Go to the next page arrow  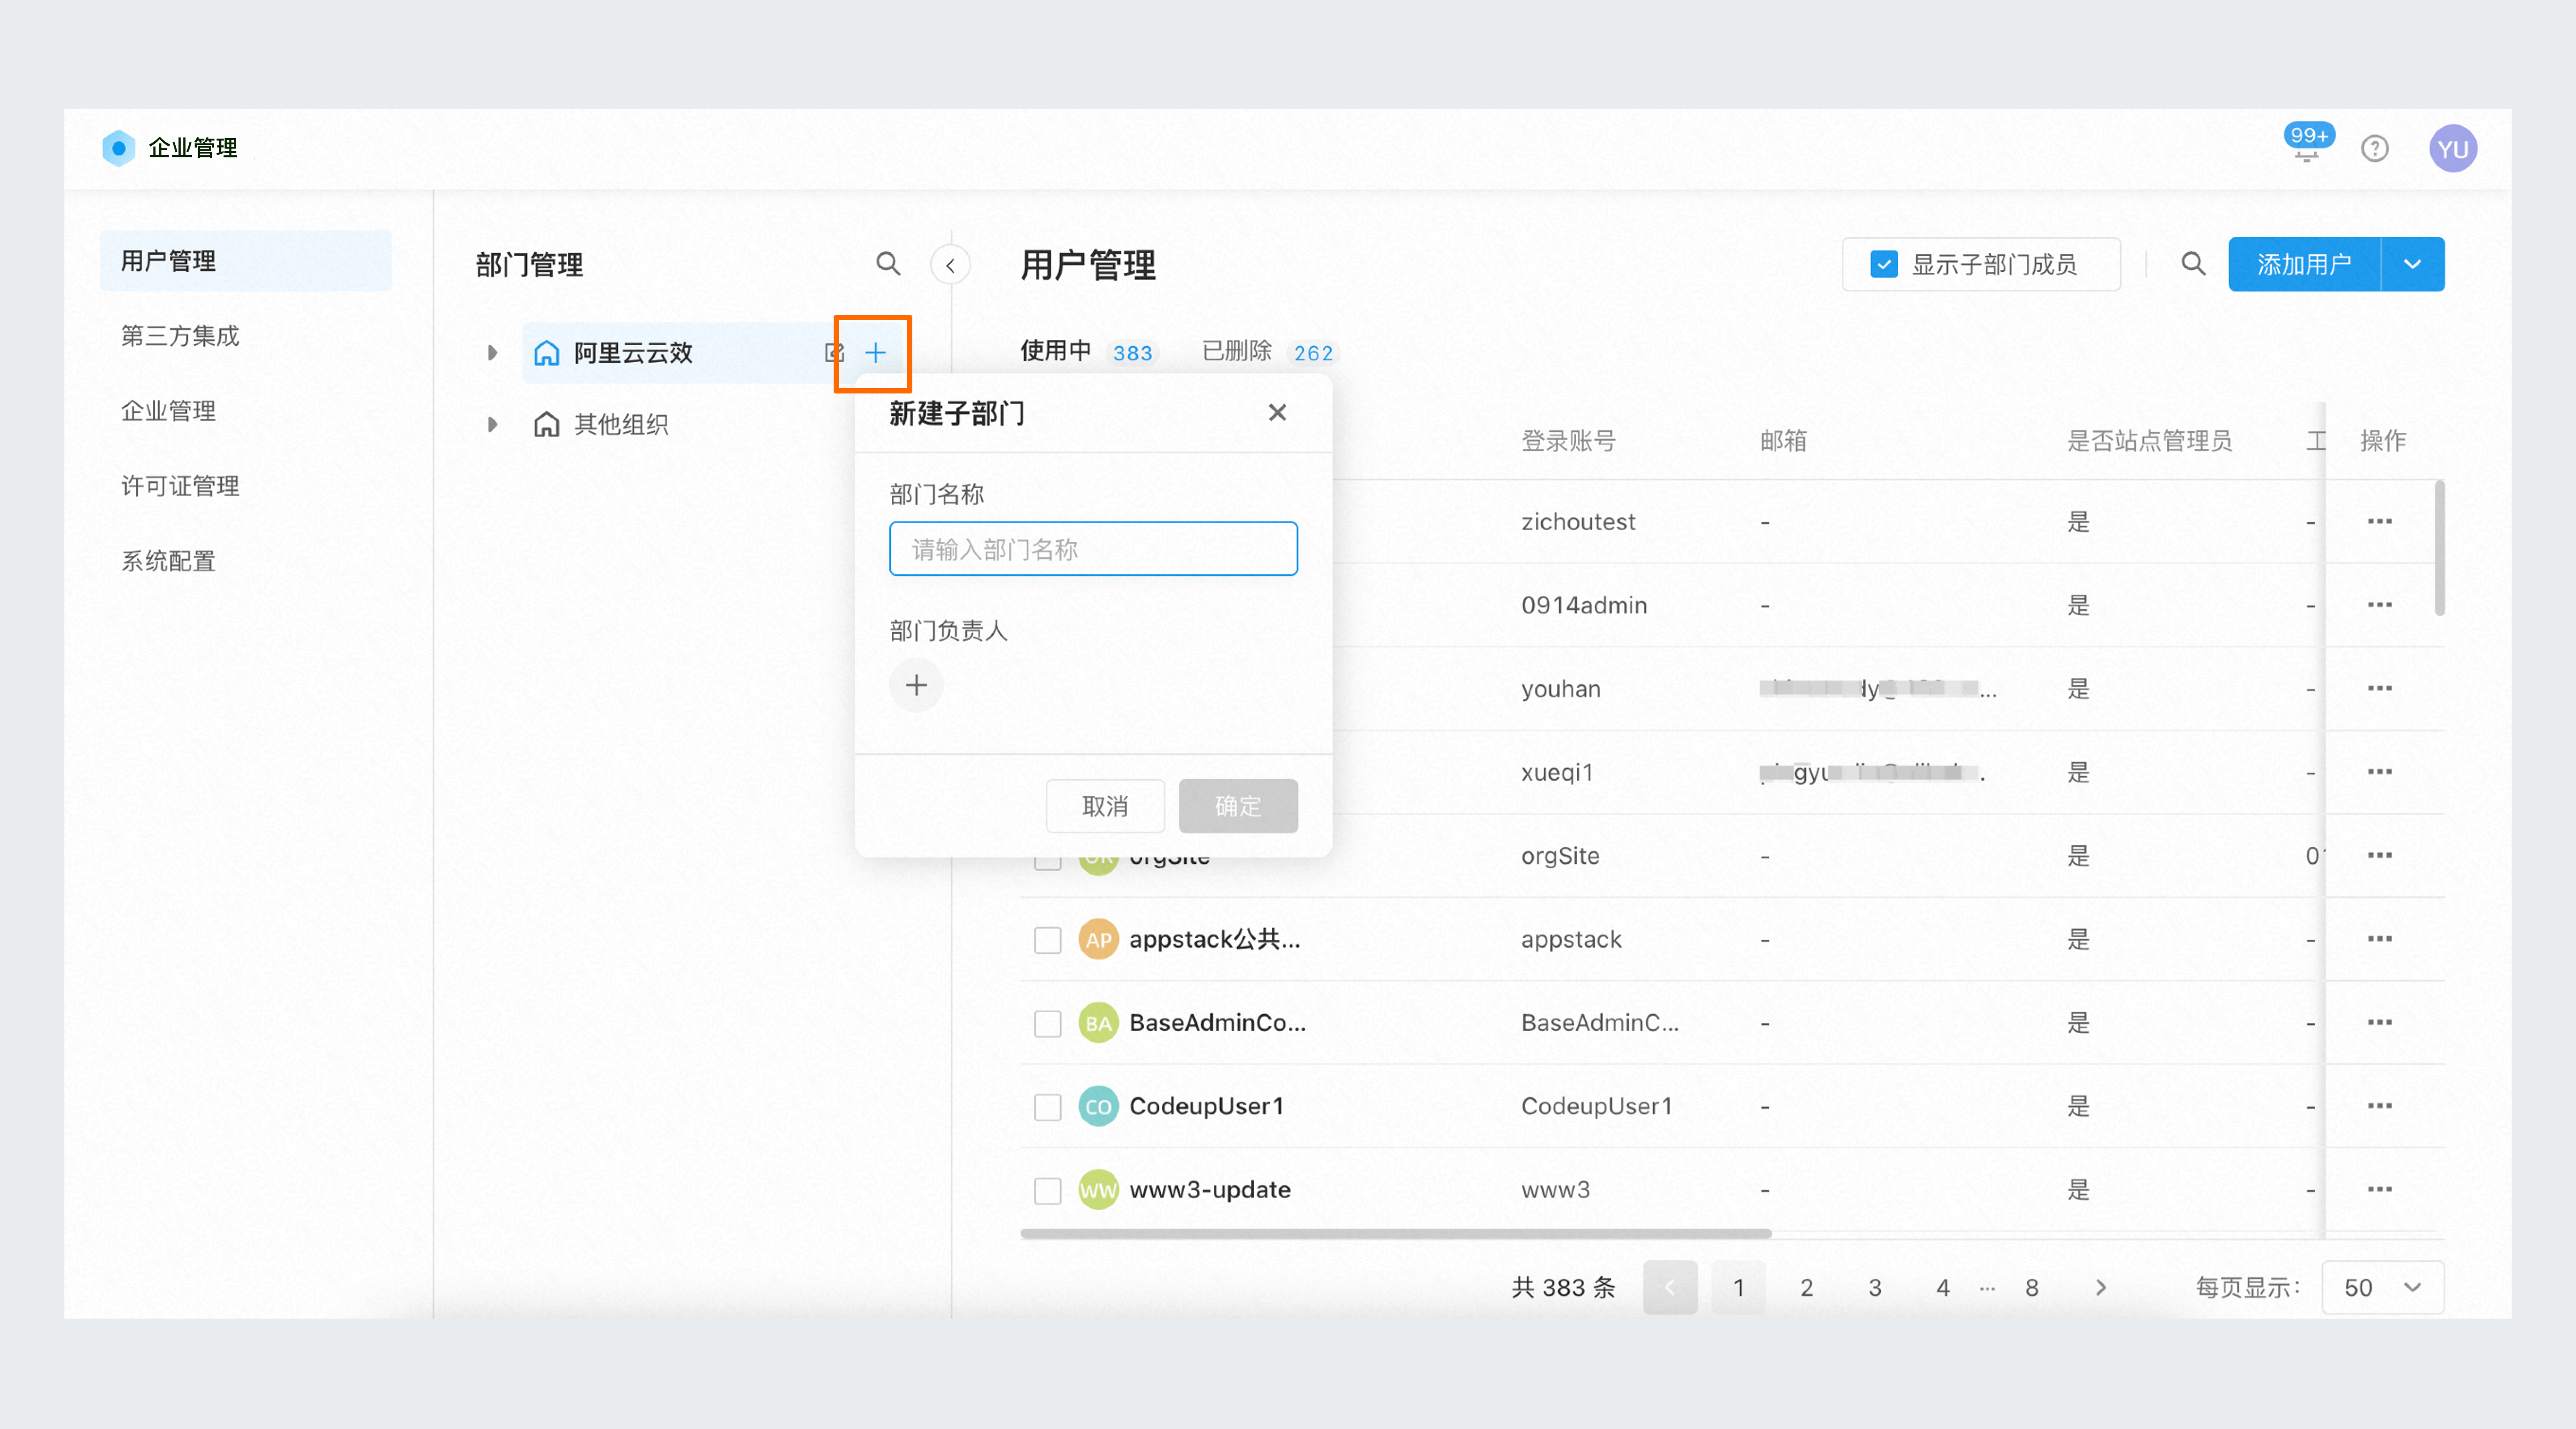[x=2100, y=1287]
